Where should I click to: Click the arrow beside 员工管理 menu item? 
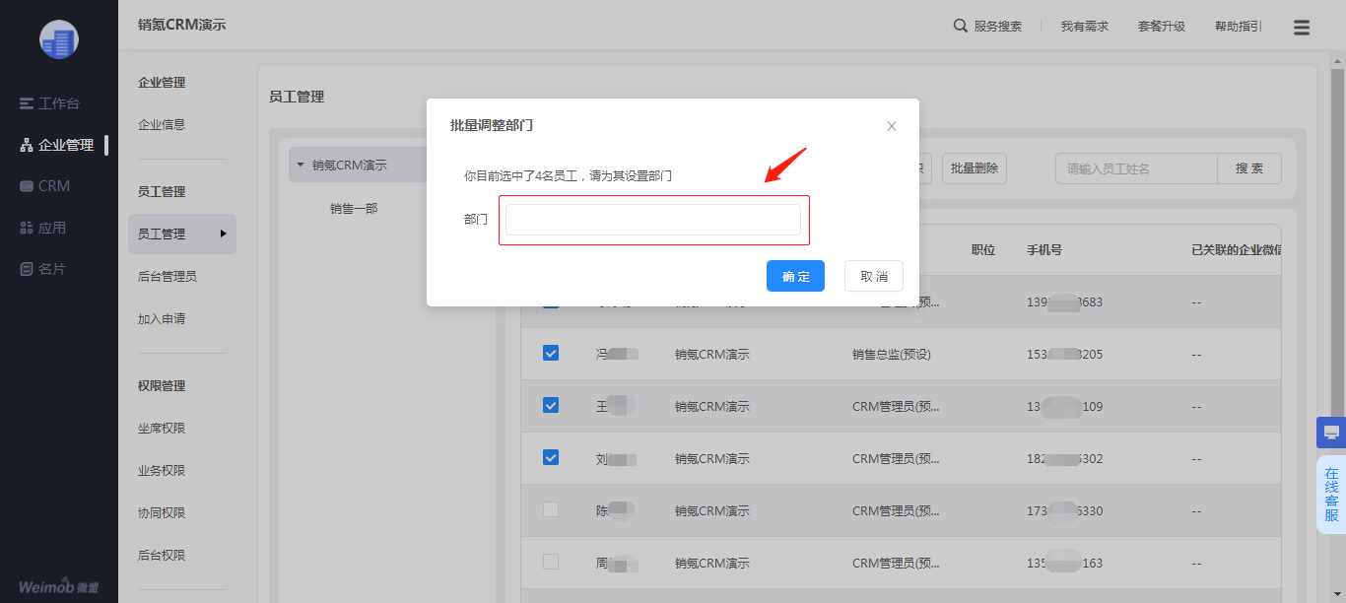click(223, 234)
